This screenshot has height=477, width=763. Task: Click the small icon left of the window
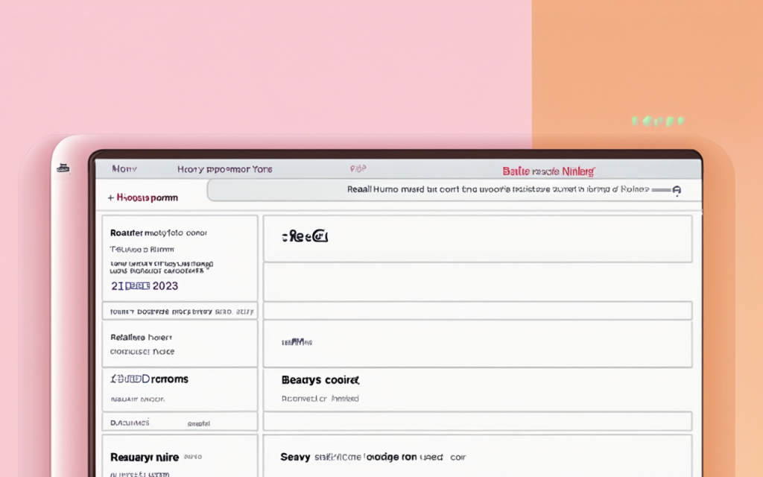click(x=63, y=168)
